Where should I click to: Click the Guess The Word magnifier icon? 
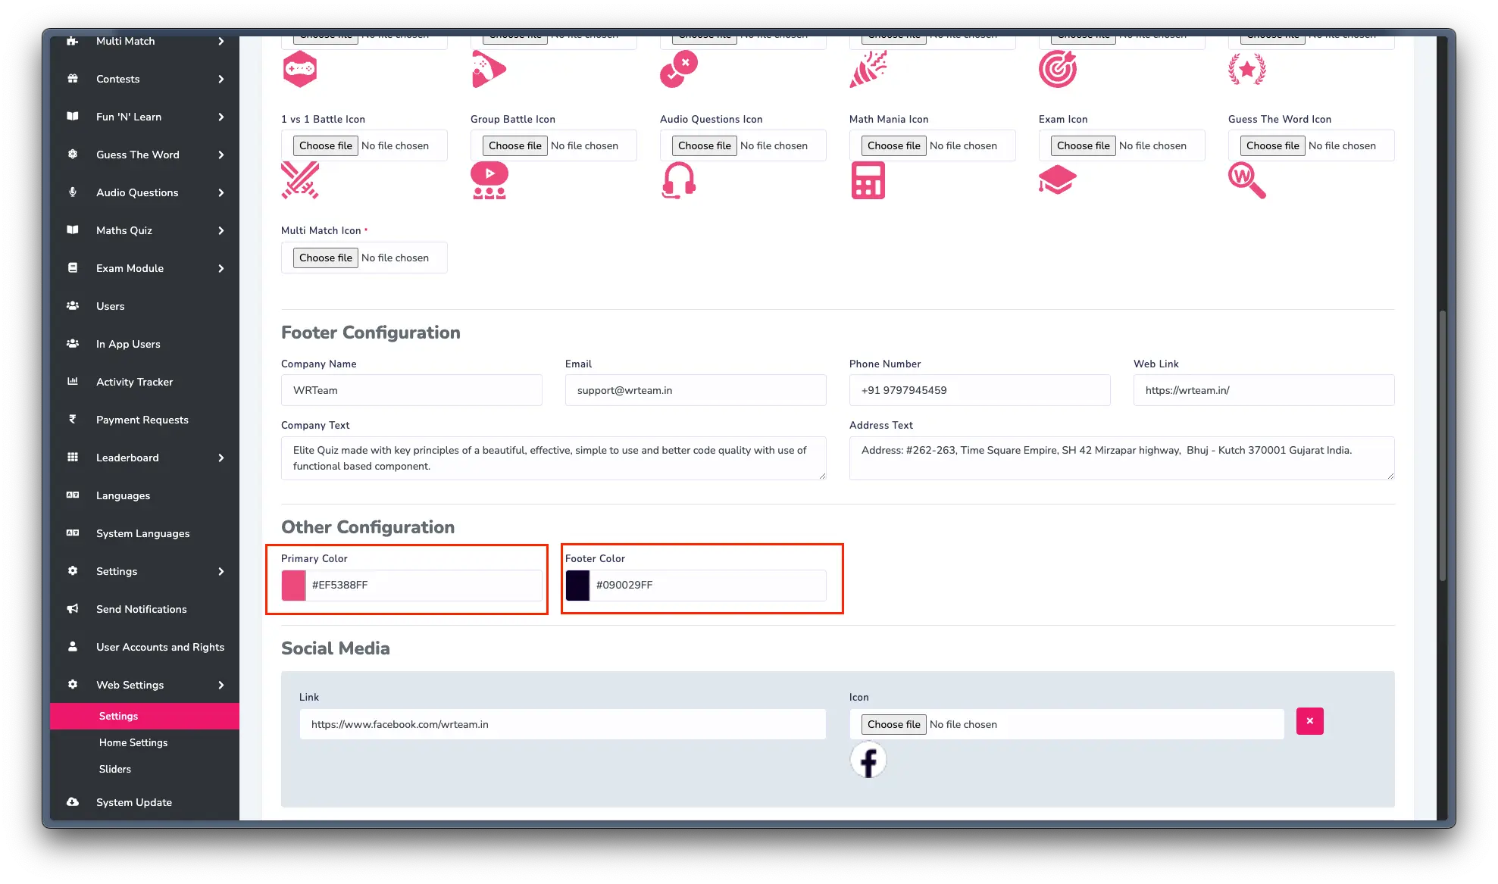click(x=1246, y=180)
